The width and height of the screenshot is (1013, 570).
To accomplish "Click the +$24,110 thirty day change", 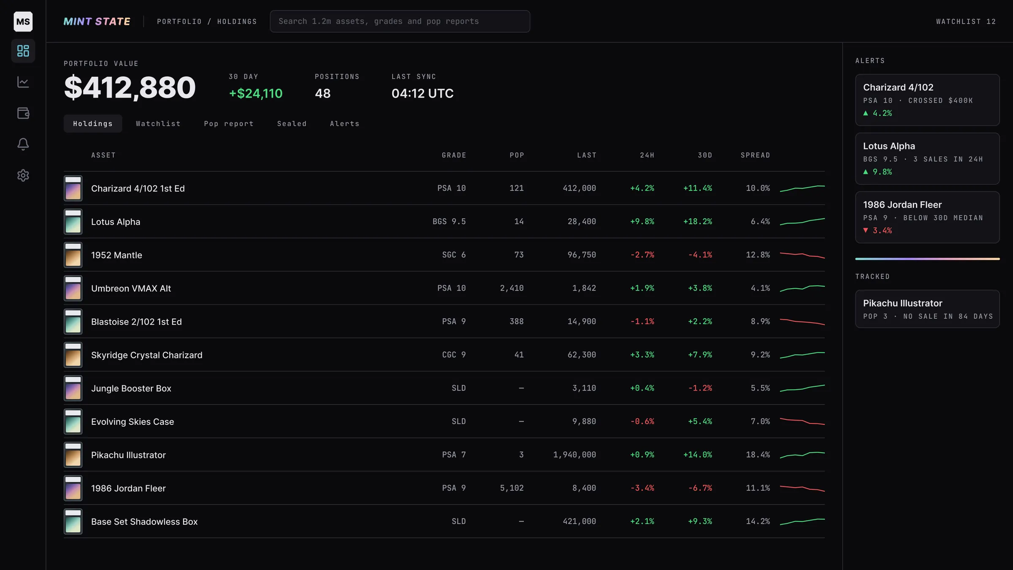I will 256,93.
